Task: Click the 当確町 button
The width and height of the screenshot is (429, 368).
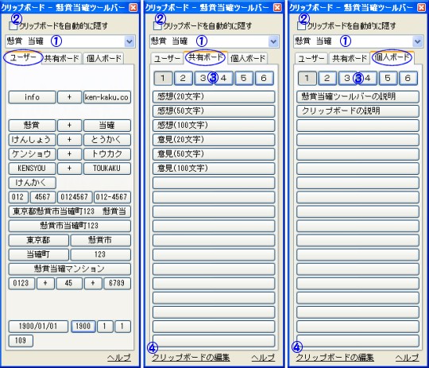Action: coord(39,254)
